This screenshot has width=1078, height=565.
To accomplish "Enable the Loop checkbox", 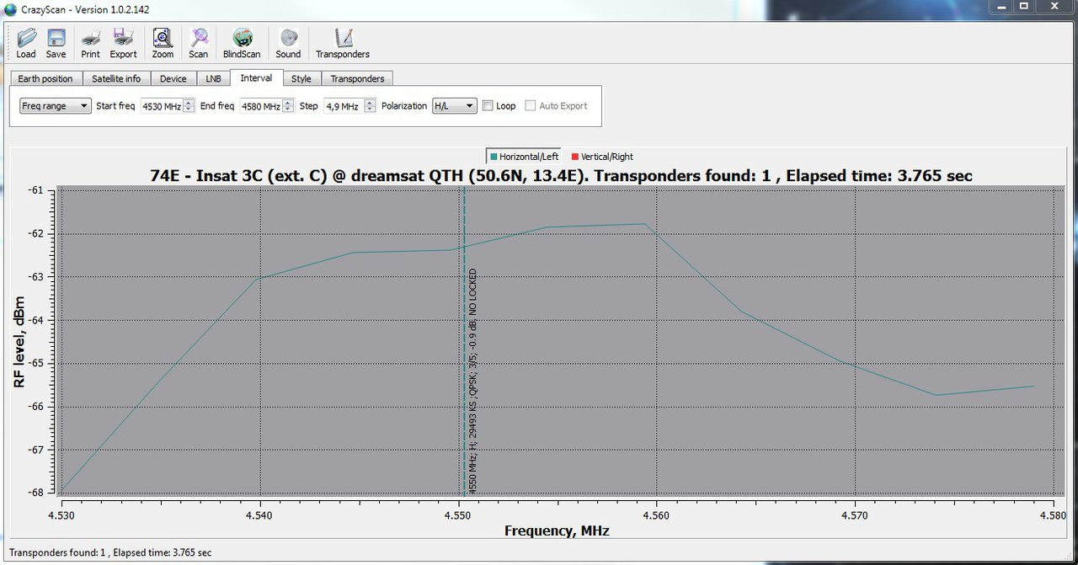I will click(488, 106).
